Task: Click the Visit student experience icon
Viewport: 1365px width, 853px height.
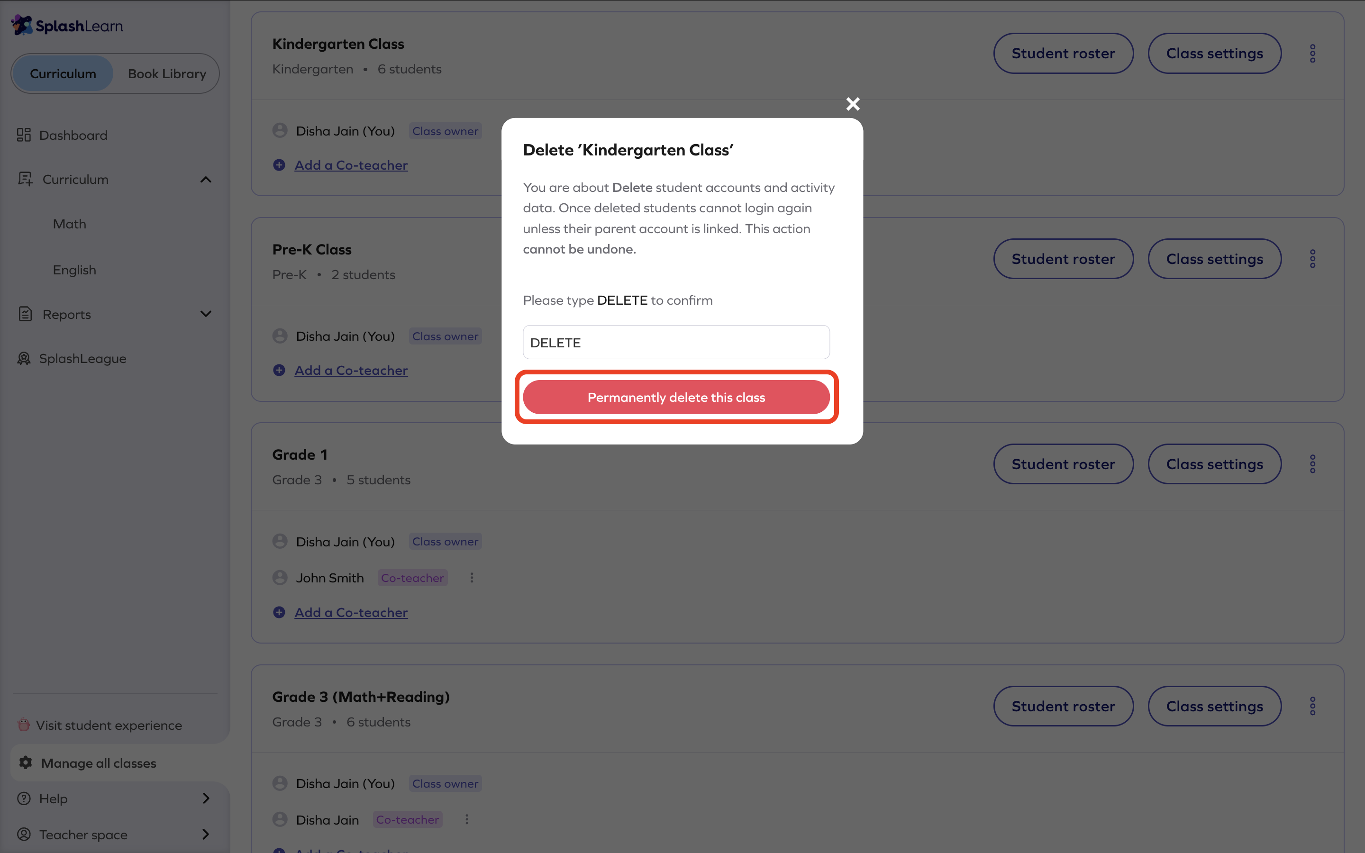Action: [24, 725]
